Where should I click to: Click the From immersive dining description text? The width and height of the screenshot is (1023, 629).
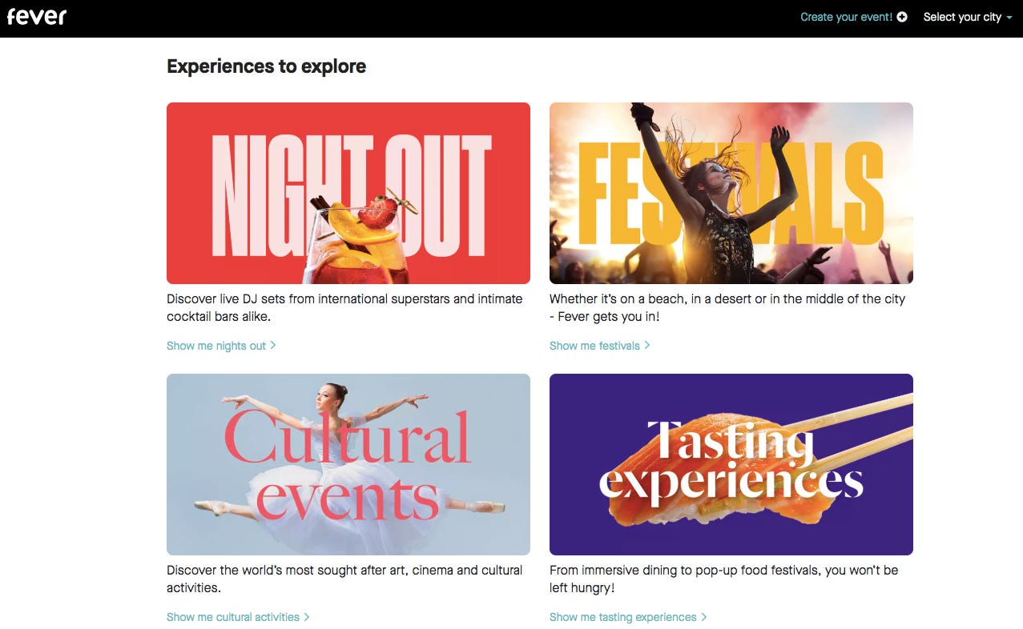(x=724, y=579)
